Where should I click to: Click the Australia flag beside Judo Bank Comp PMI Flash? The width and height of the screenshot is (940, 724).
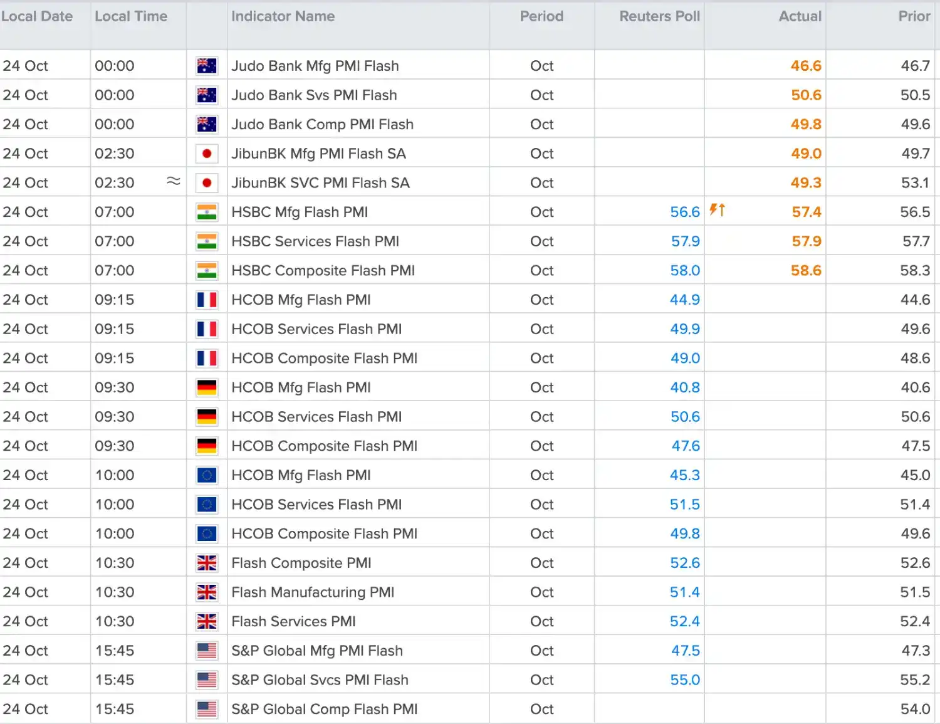point(207,124)
